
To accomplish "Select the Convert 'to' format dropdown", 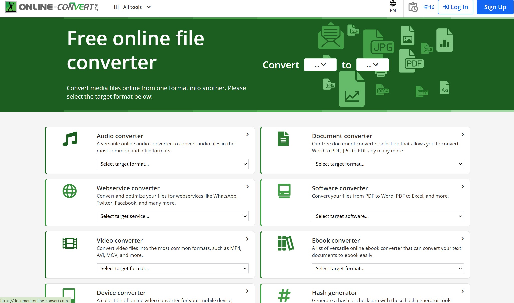I will click(x=372, y=64).
